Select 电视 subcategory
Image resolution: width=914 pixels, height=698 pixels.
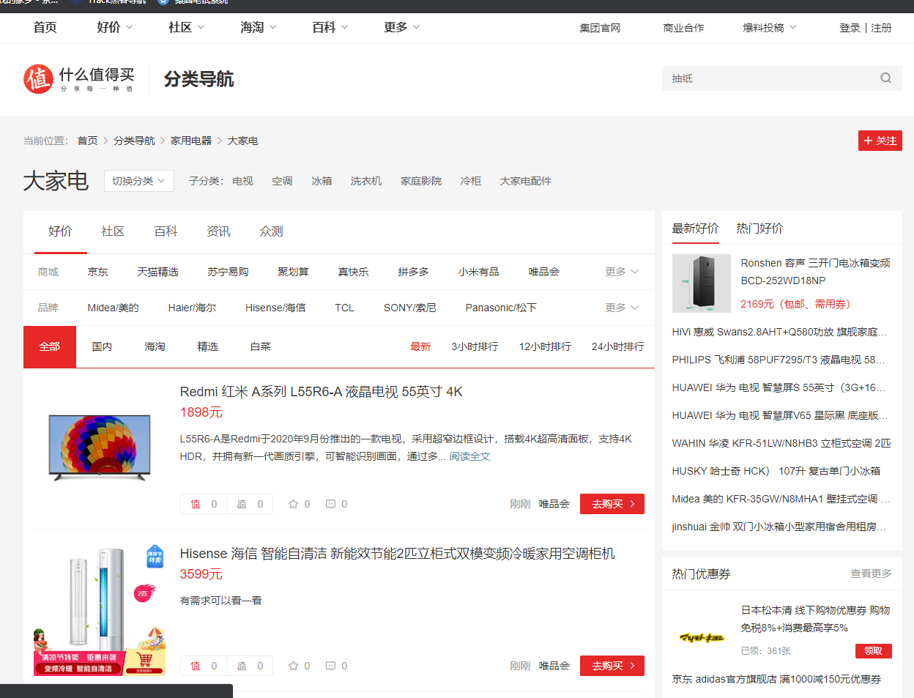pyautogui.click(x=242, y=181)
